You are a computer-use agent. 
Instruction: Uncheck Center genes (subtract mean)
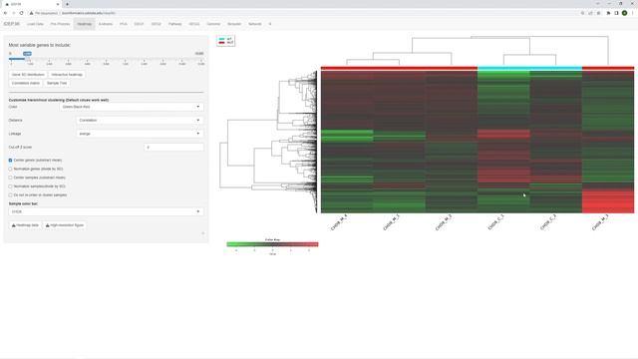11,161
